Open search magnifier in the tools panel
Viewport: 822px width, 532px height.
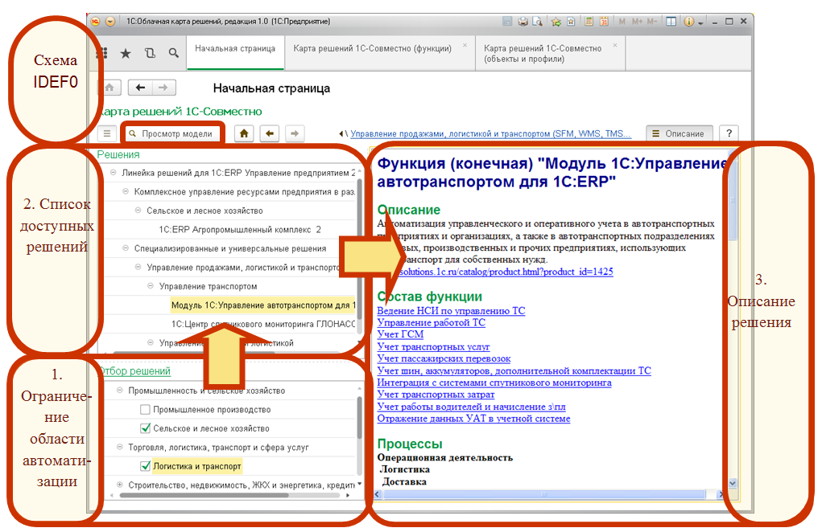(x=174, y=53)
